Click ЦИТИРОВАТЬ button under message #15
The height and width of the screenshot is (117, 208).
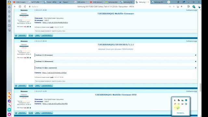click(x=47, y=113)
